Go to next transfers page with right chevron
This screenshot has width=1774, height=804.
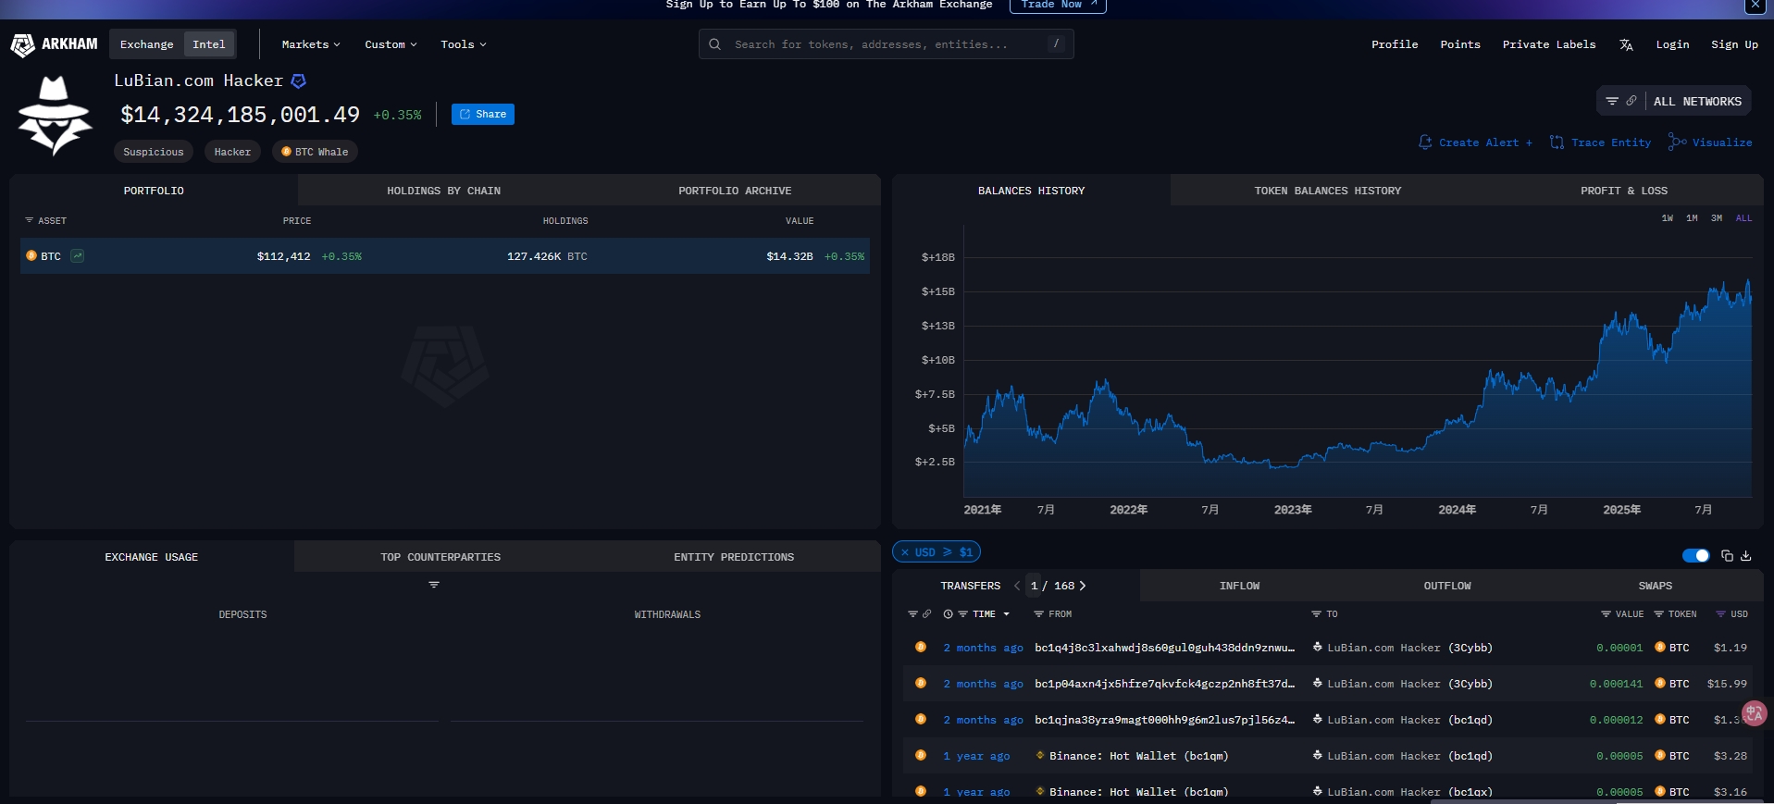pos(1083,586)
